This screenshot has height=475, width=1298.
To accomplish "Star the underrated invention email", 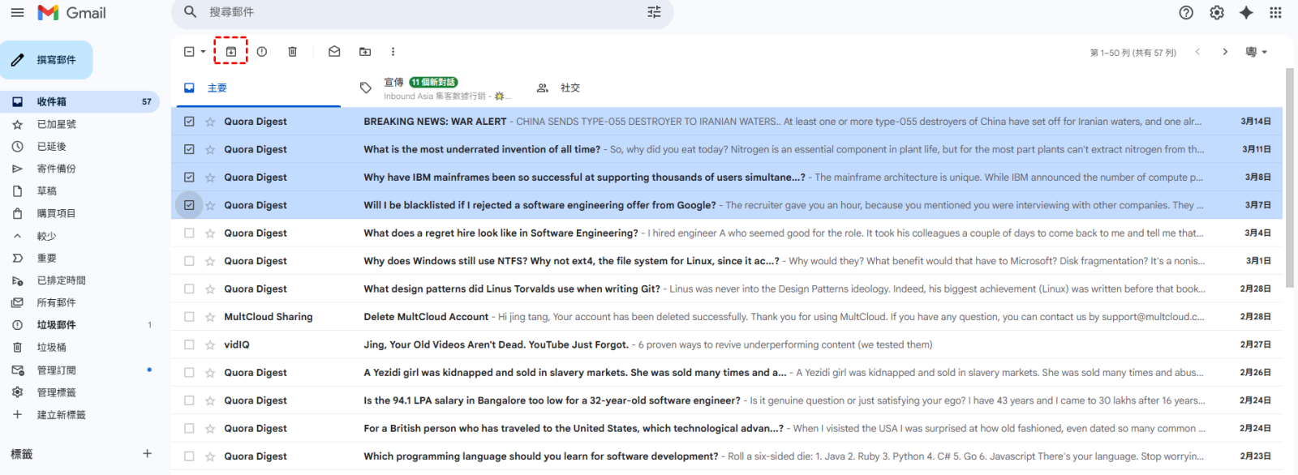I will click(x=210, y=149).
